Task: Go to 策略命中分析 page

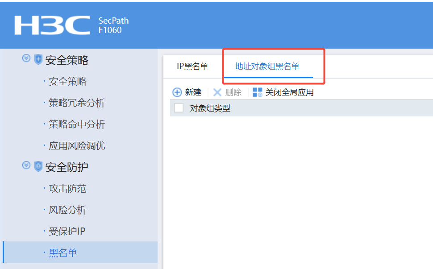Action: pos(77,124)
